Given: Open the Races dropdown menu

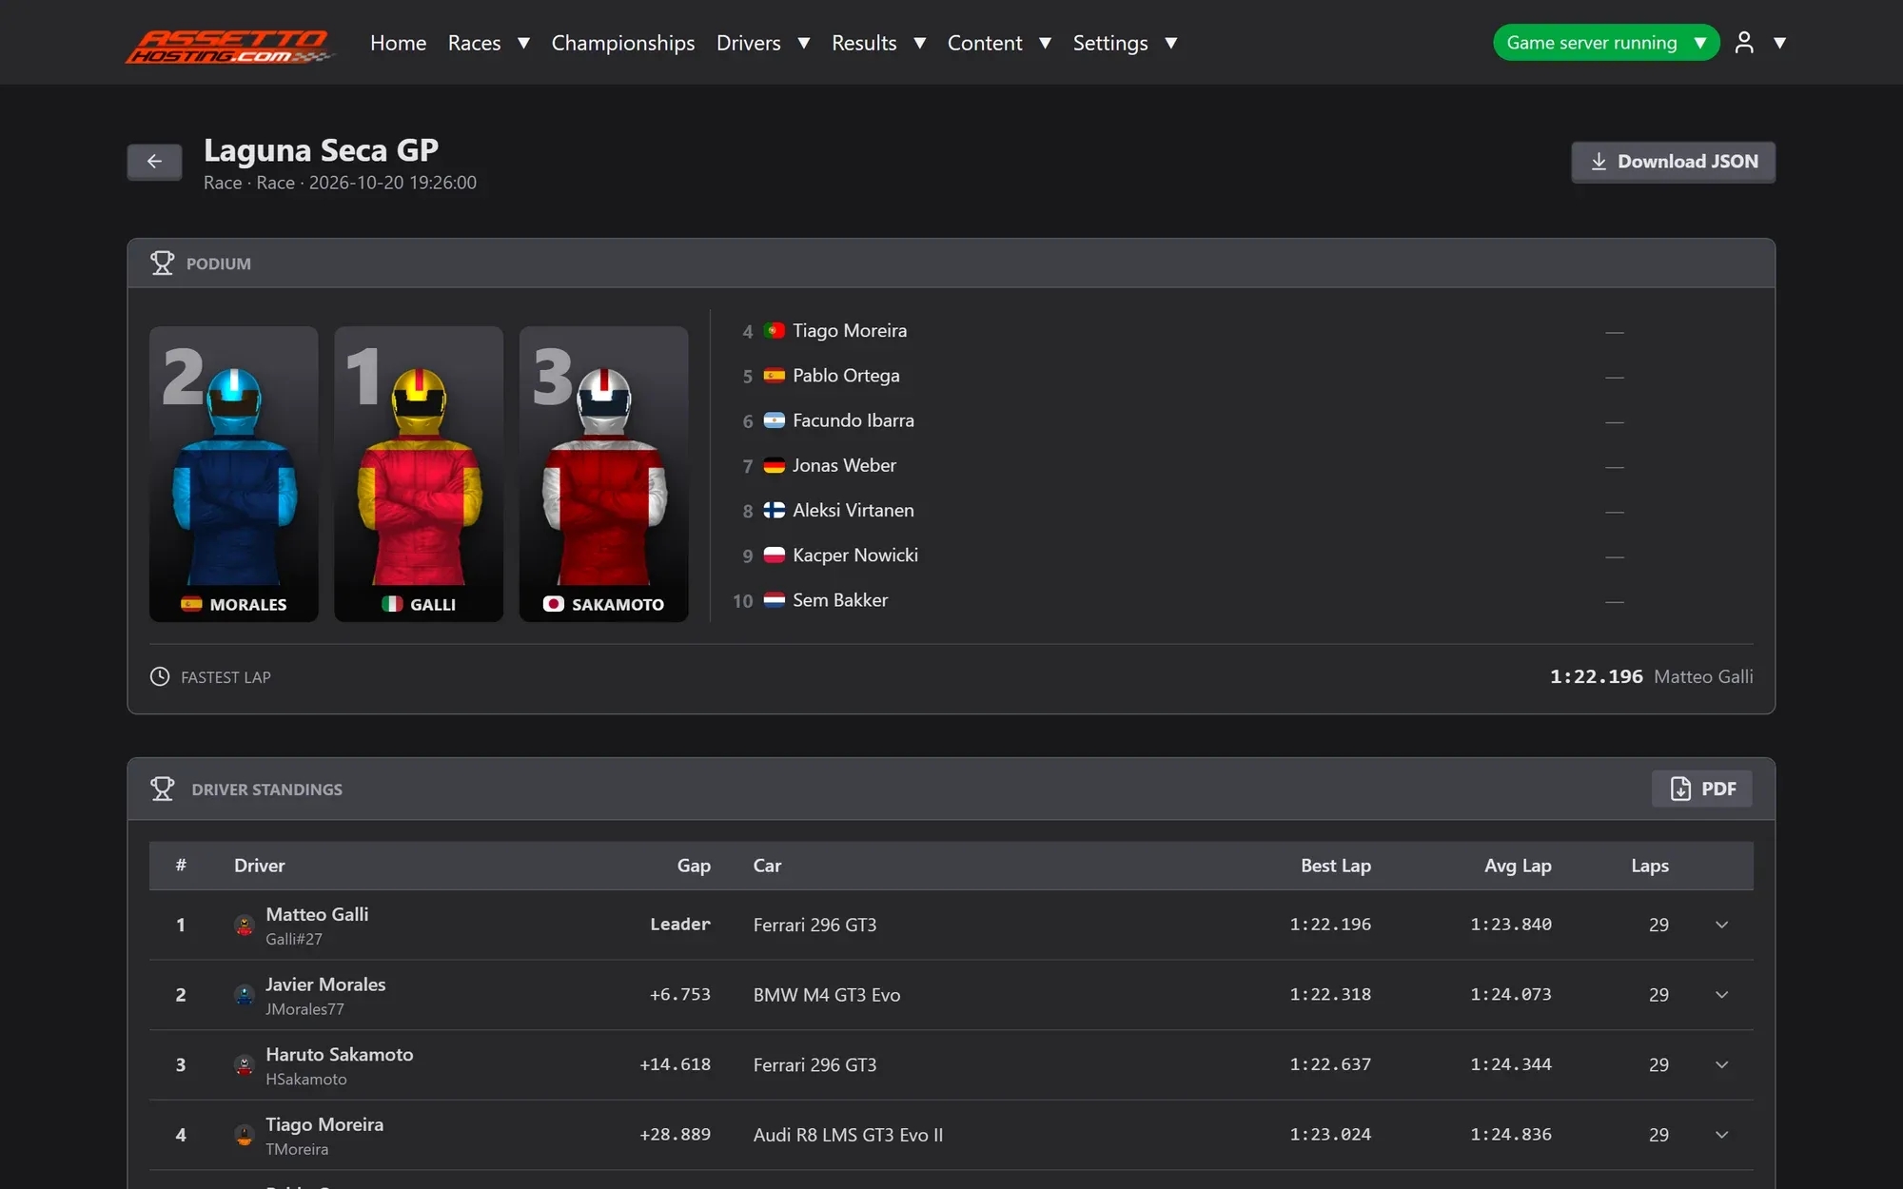Looking at the screenshot, I should pyautogui.click(x=488, y=43).
